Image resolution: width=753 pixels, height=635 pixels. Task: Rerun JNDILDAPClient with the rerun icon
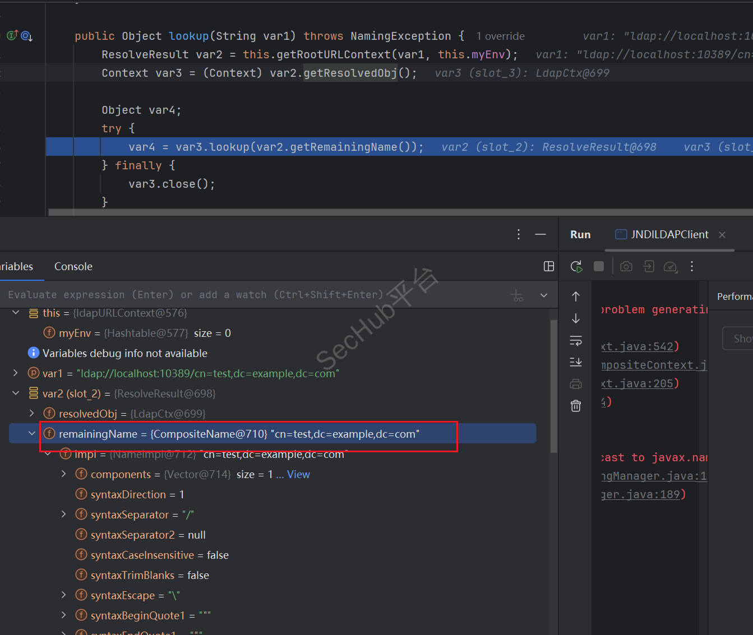[x=576, y=267]
